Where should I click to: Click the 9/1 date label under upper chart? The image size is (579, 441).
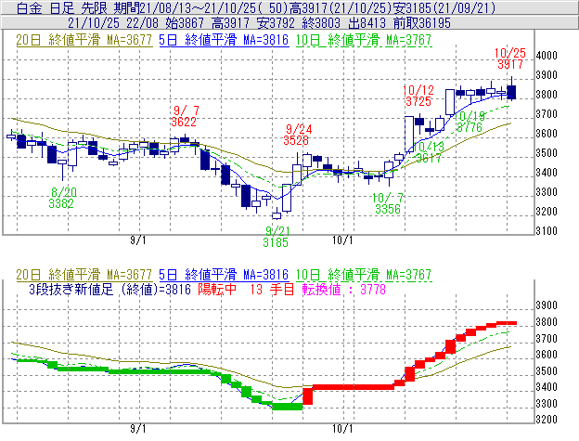pyautogui.click(x=137, y=240)
